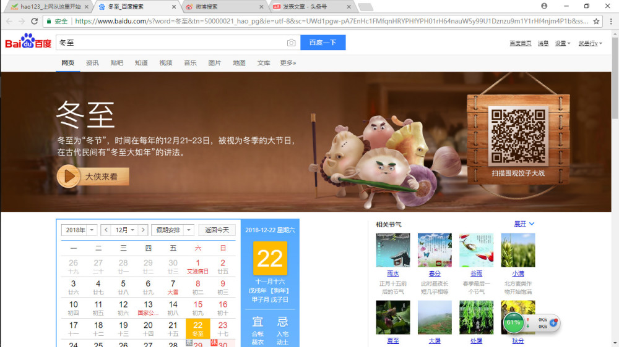The width and height of the screenshot is (619, 347).
Task: Expand the 更多» categories
Action: point(288,62)
